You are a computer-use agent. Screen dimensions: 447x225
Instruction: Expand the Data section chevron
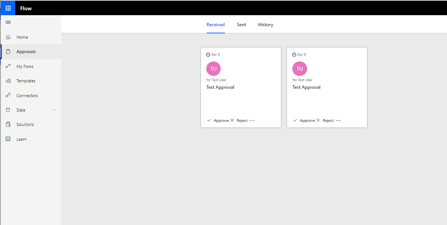click(54, 110)
